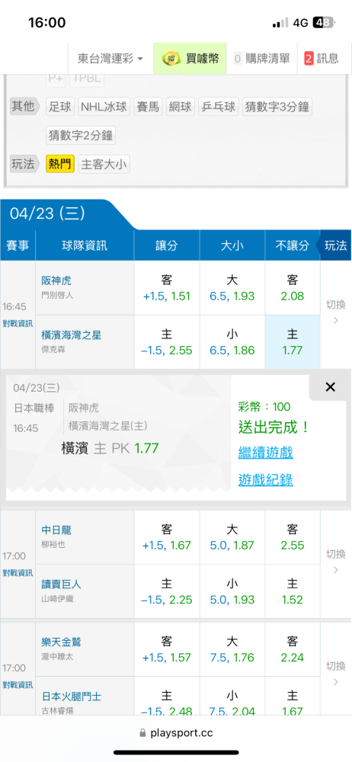
Task: Choose the 主客大小 play type
Action: [x=104, y=165]
